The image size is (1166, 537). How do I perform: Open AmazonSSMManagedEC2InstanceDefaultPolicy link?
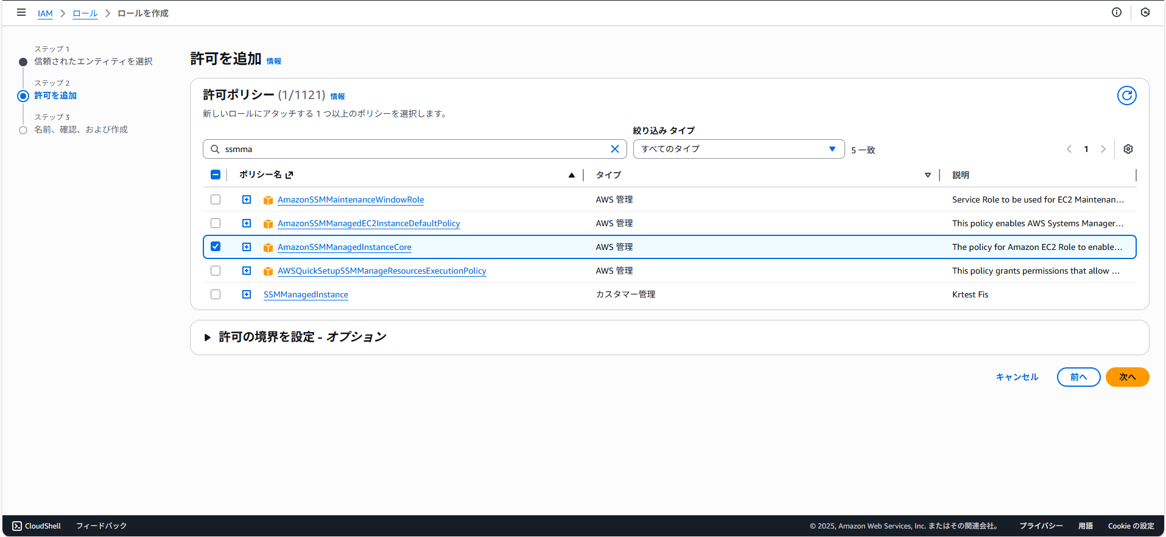tap(369, 223)
